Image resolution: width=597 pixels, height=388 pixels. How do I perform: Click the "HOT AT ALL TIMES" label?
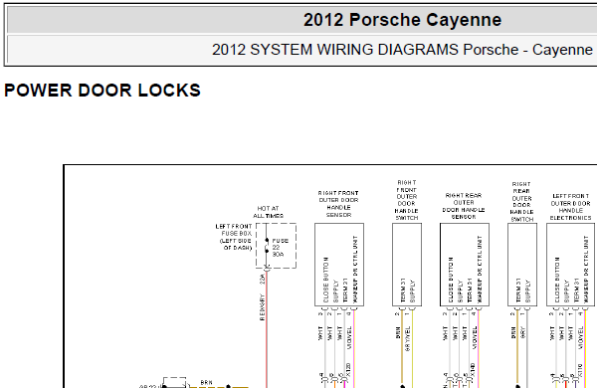pos(268,212)
